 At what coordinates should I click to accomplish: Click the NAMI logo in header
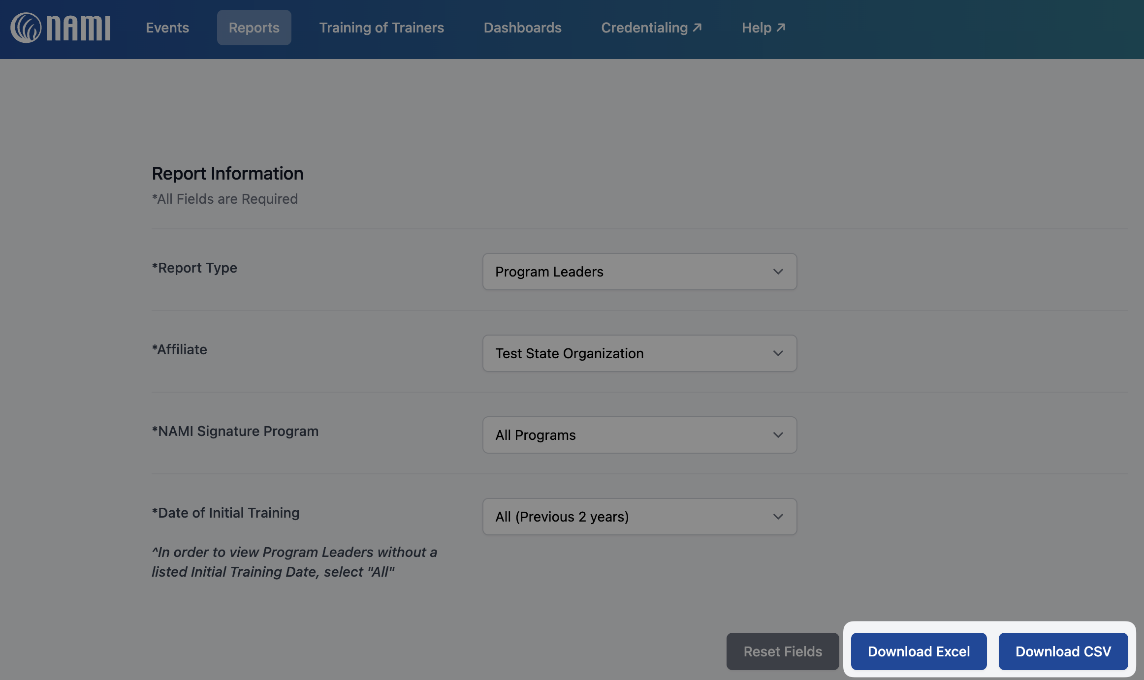click(60, 28)
